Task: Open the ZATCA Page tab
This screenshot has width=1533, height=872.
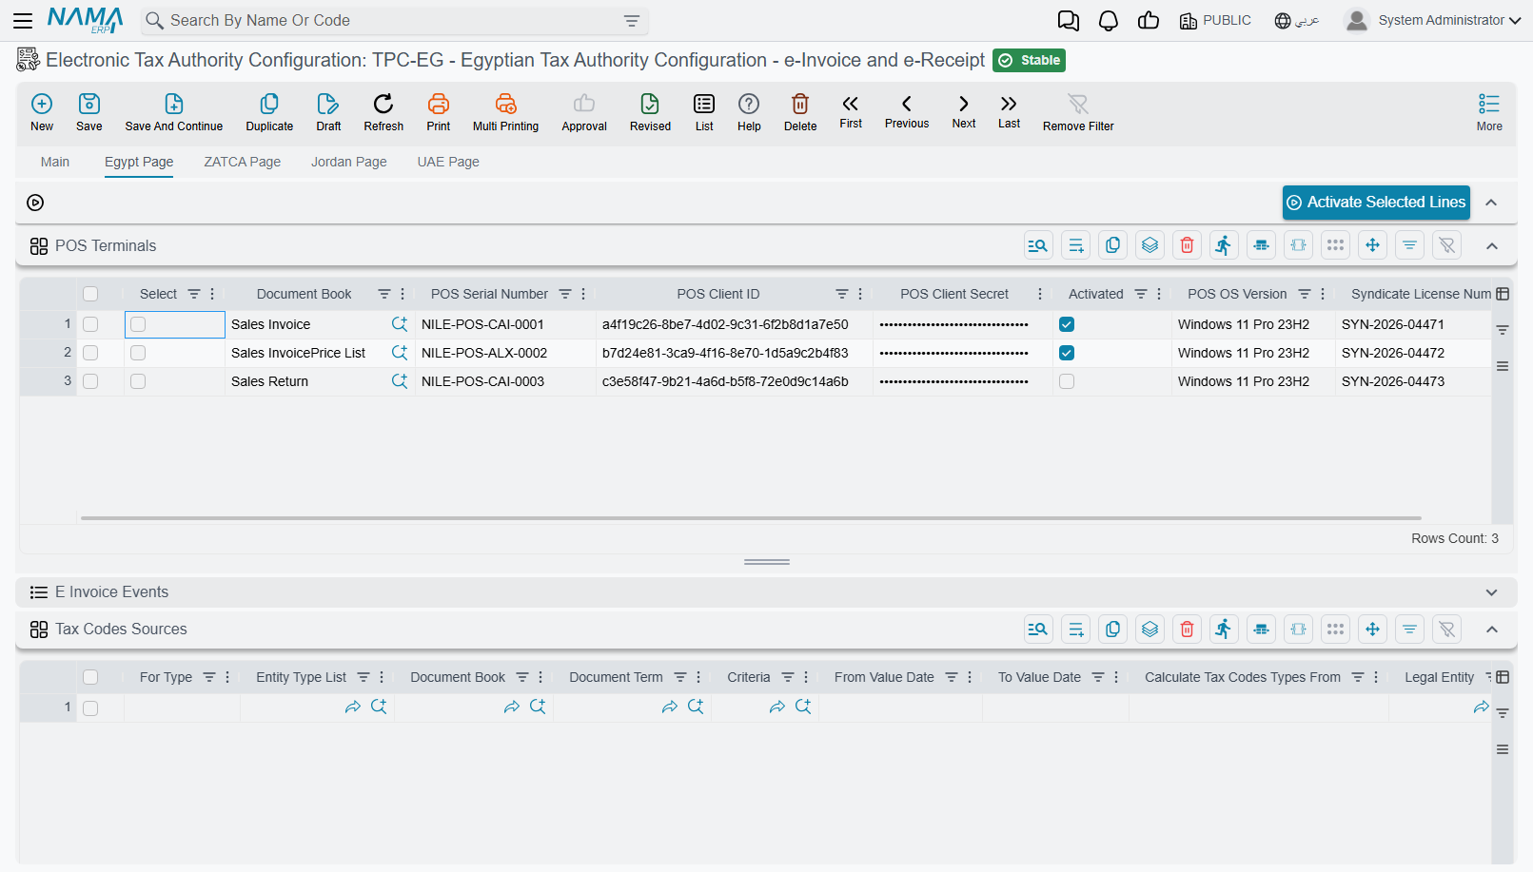Action: coord(243,162)
